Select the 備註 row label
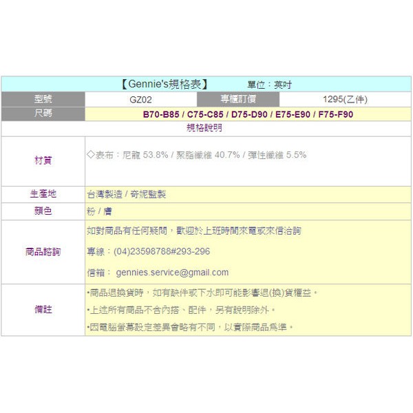Screen dimensions: 413x413 click(43, 310)
